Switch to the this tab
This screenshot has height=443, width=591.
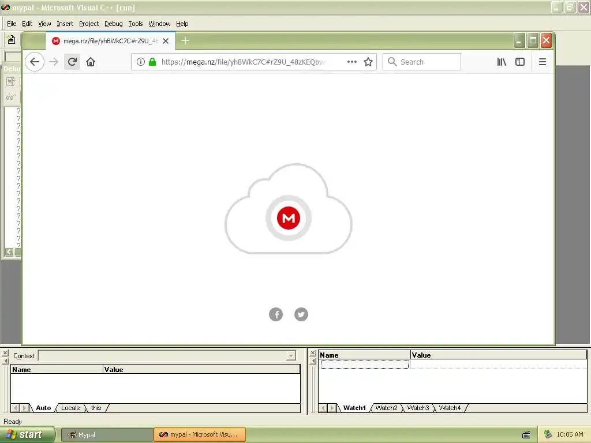pos(96,408)
